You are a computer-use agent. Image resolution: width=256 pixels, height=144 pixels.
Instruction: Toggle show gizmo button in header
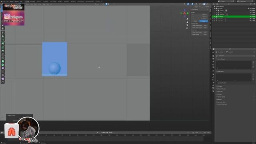pos(188,4)
